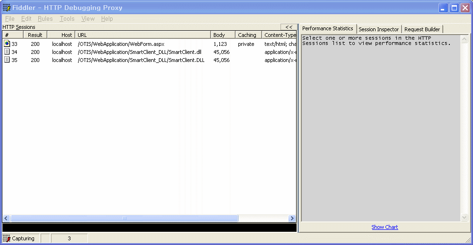Click the performance statistics instructions text area
The height and width of the screenshot is (245, 473).
click(x=381, y=128)
